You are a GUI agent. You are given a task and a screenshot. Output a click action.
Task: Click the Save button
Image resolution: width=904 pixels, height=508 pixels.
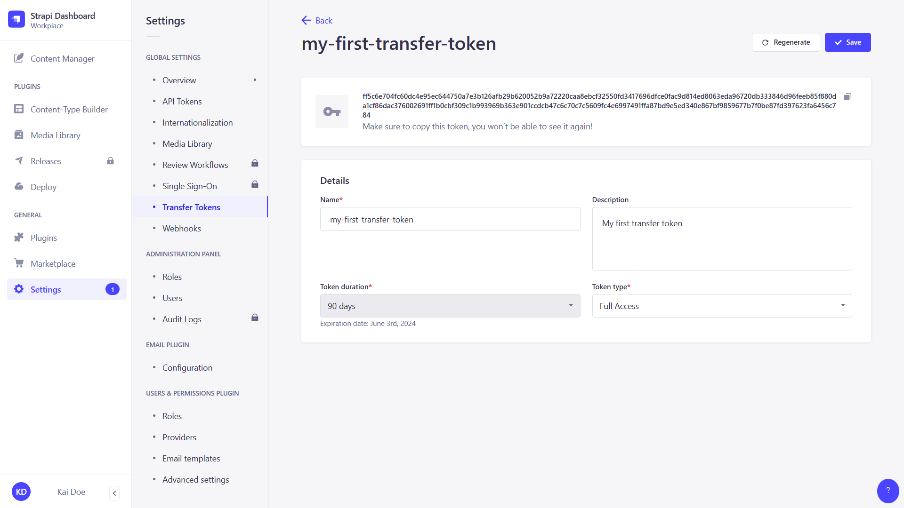(848, 42)
